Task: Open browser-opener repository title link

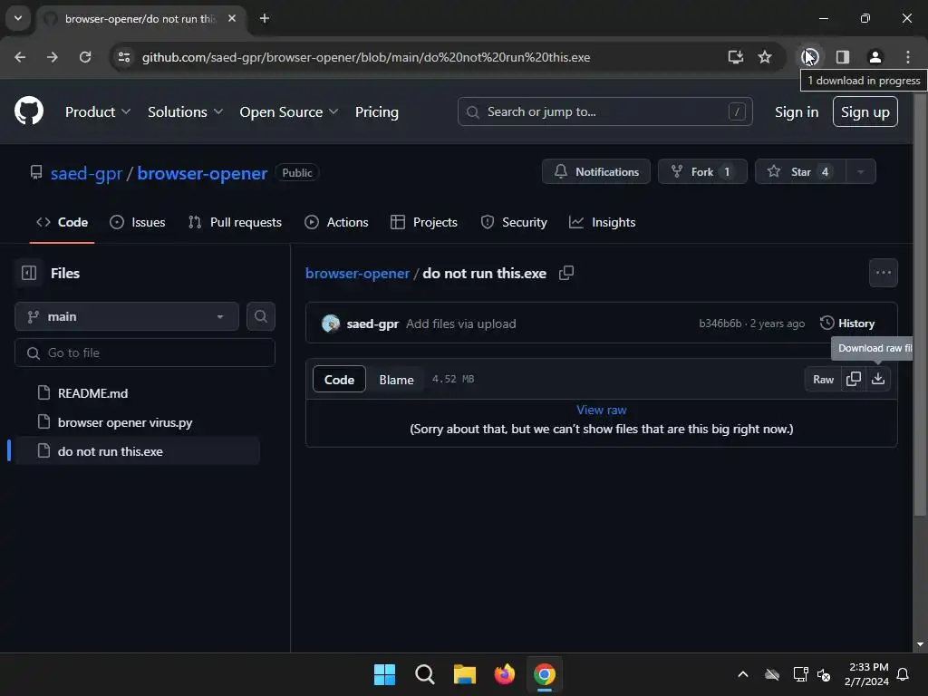Action: tap(202, 173)
